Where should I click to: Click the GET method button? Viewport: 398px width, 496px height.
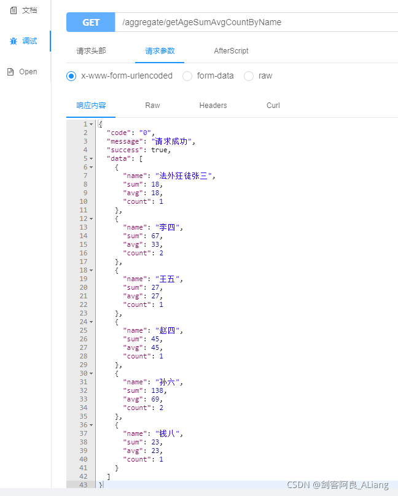click(x=90, y=22)
